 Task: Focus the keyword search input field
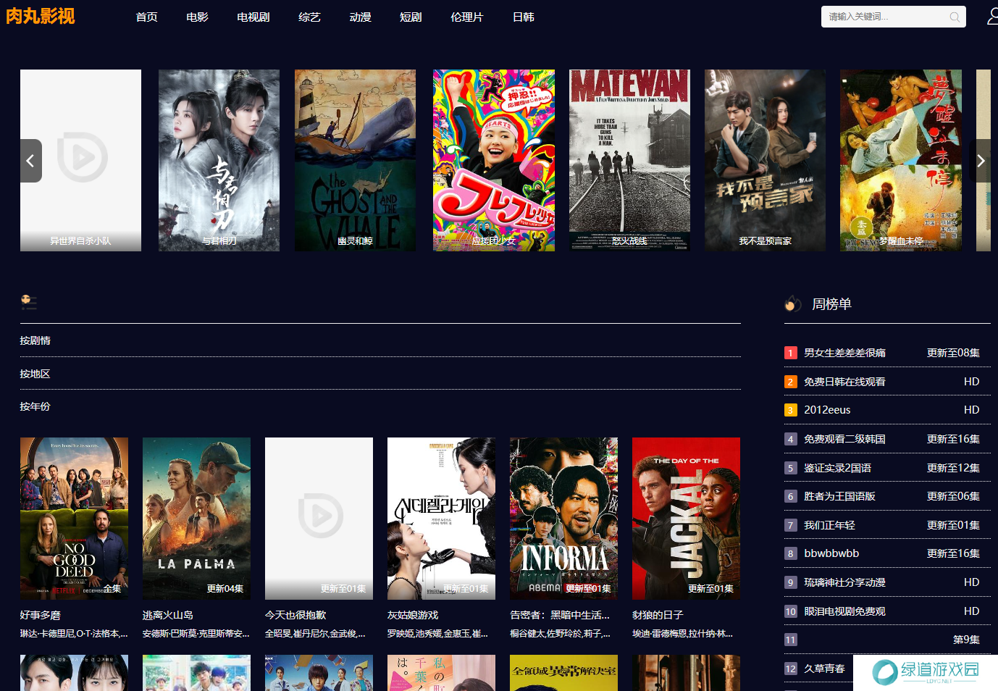point(884,17)
